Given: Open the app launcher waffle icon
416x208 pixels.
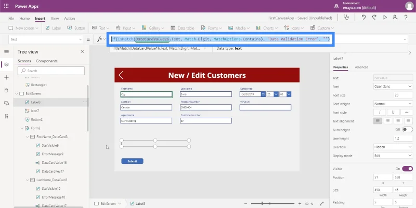Looking at the screenshot, I should click(6, 6).
